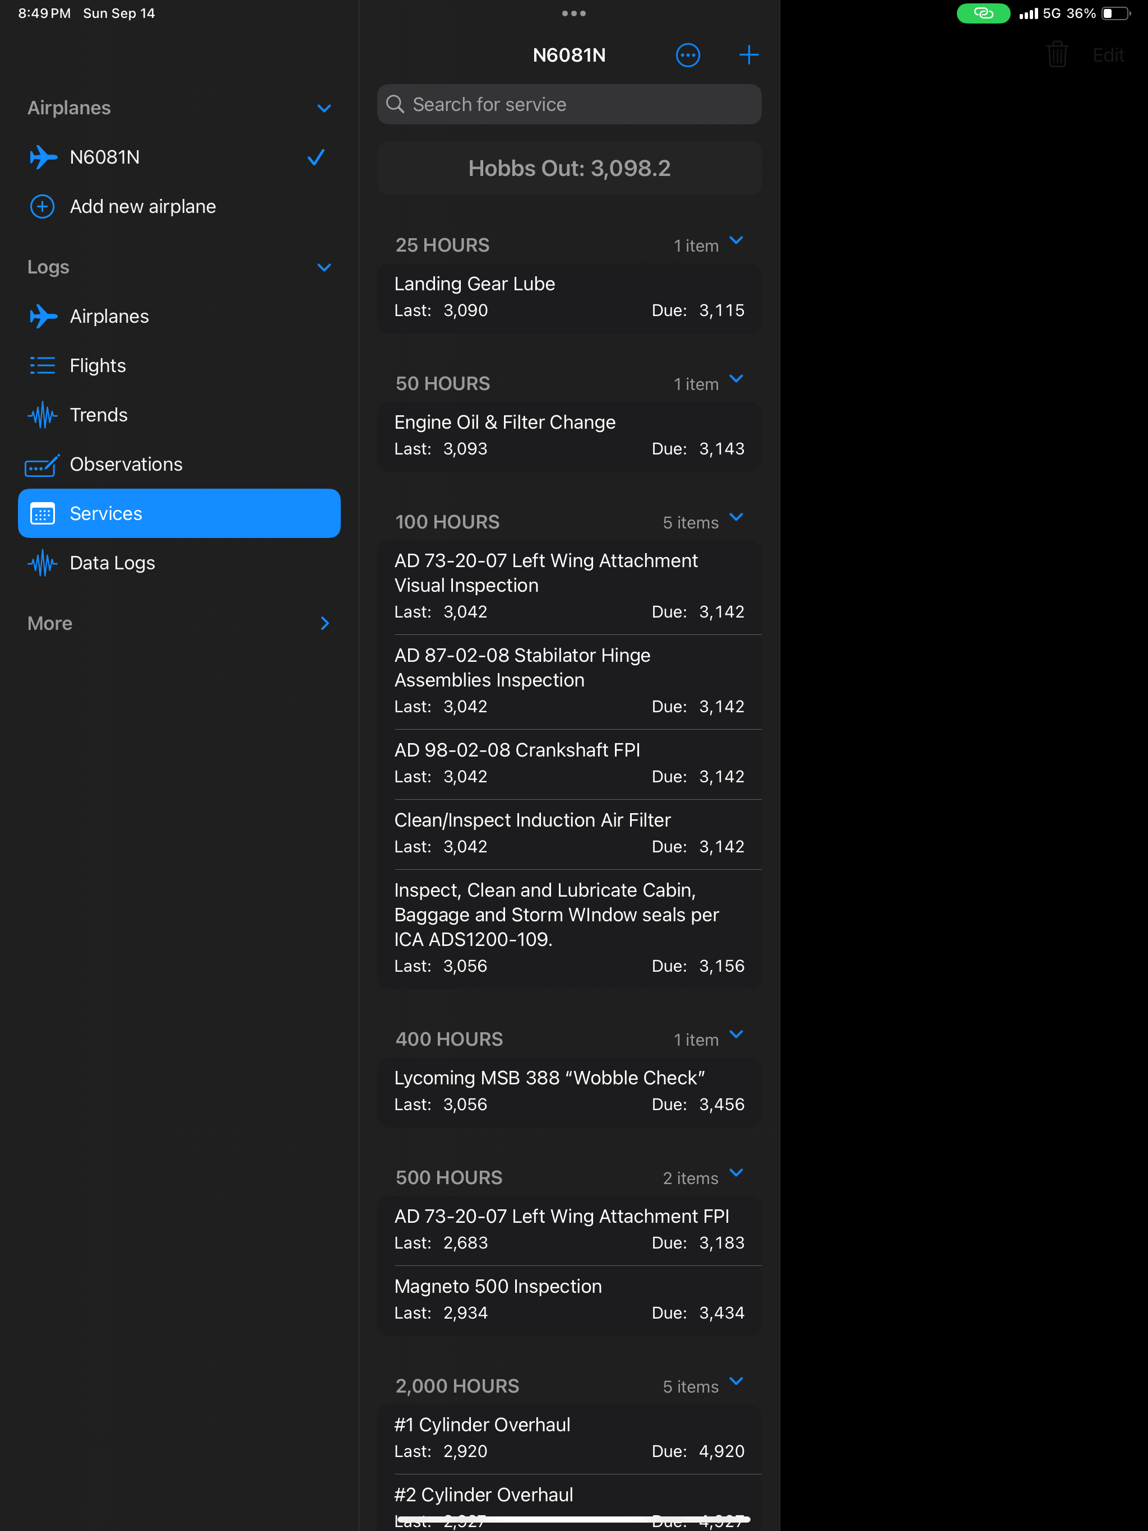Open the Observations log
This screenshot has height=1531, width=1148.
pos(179,464)
